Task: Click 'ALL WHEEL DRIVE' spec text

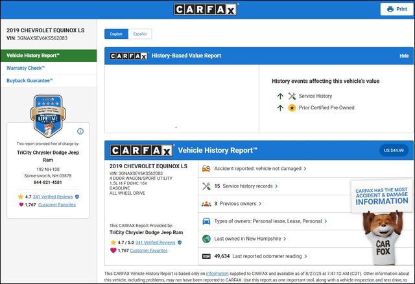Action: coord(127,193)
